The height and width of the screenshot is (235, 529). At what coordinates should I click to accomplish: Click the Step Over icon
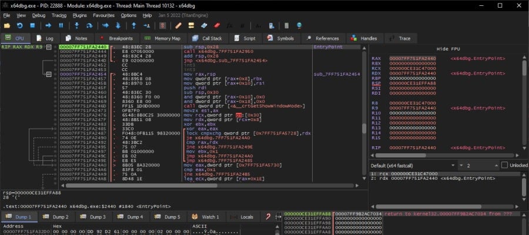click(89, 26)
